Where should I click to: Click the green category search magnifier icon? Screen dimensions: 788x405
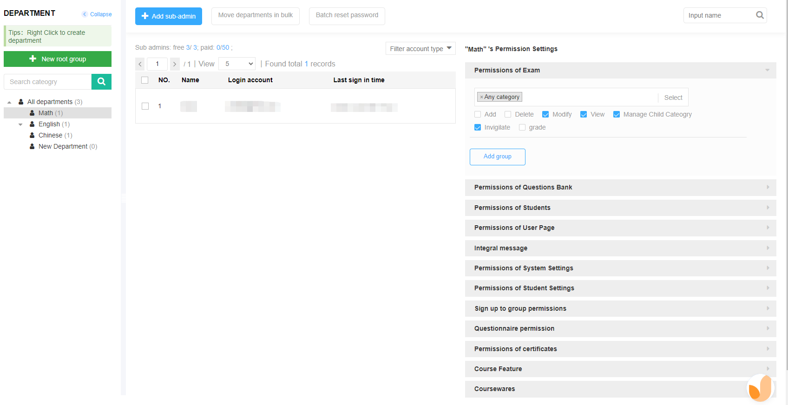click(101, 82)
